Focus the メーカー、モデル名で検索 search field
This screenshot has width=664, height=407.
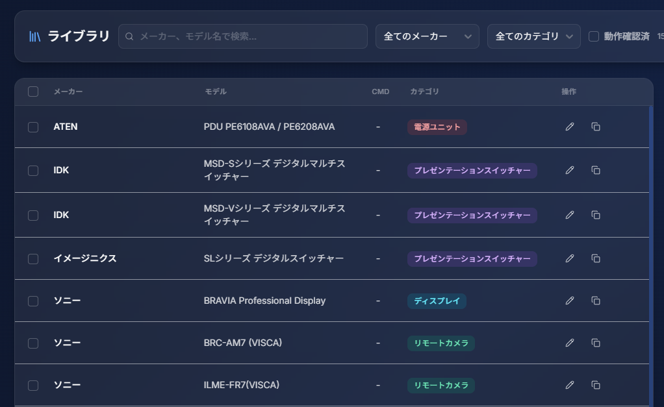(x=242, y=36)
